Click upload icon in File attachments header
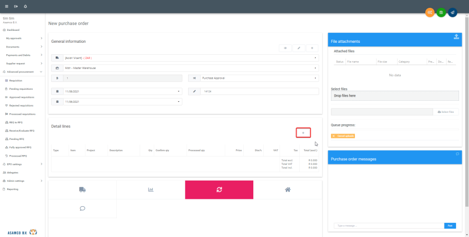Screen dimensions: 469x237 click(456, 37)
